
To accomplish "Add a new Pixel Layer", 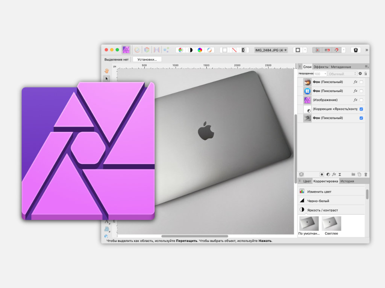I will tap(359, 174).
